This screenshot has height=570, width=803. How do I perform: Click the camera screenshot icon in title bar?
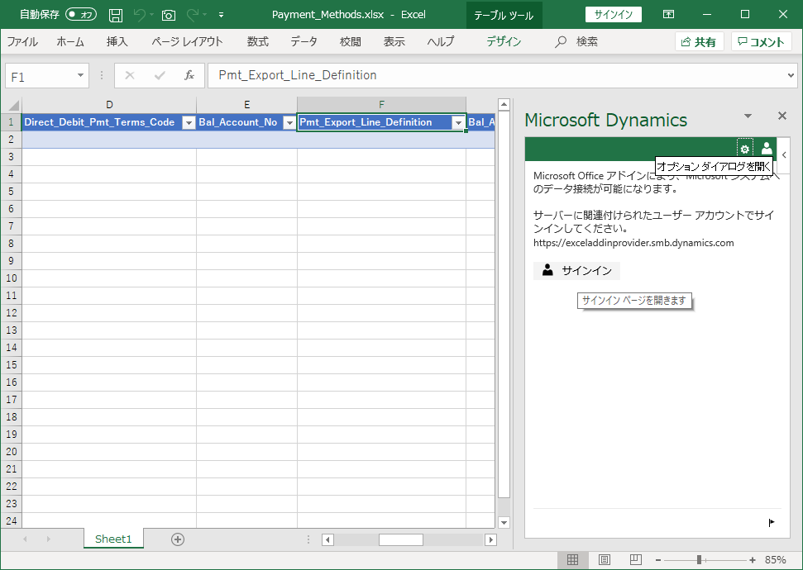(x=169, y=15)
